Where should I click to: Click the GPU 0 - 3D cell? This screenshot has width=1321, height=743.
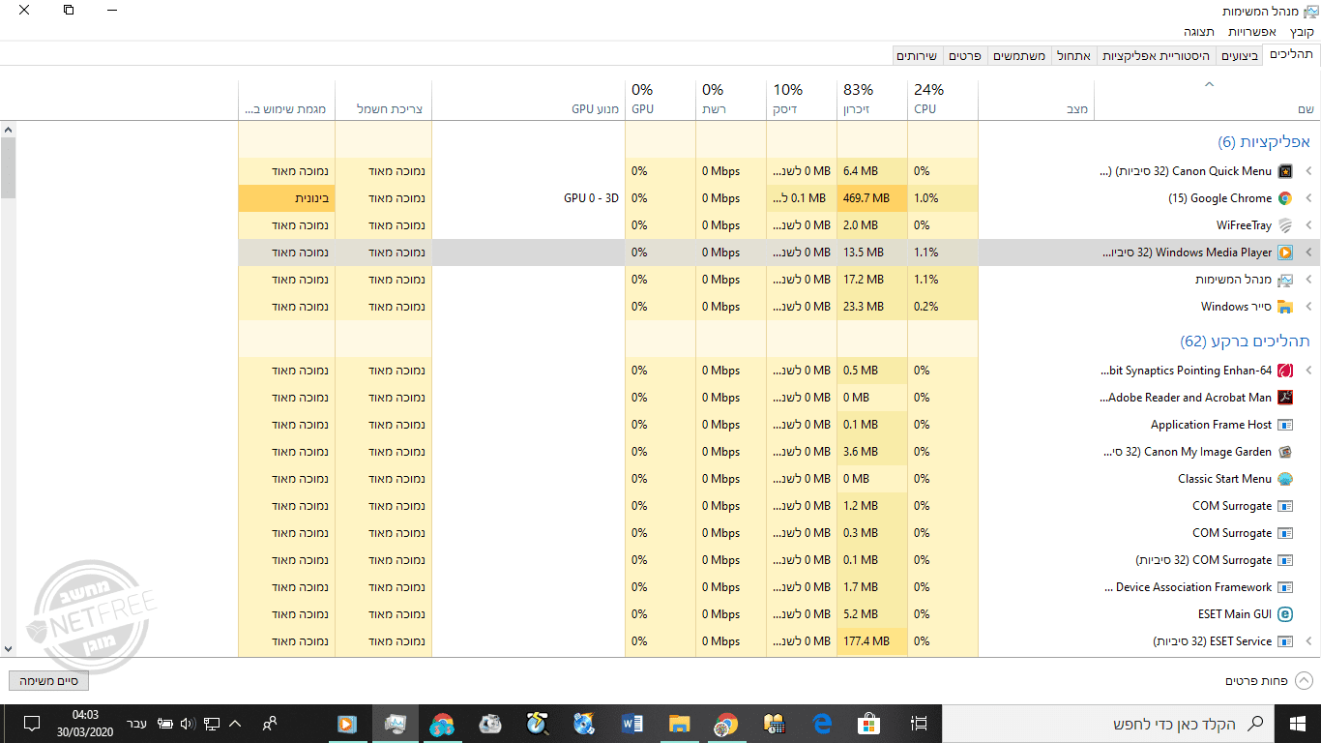pos(529,198)
